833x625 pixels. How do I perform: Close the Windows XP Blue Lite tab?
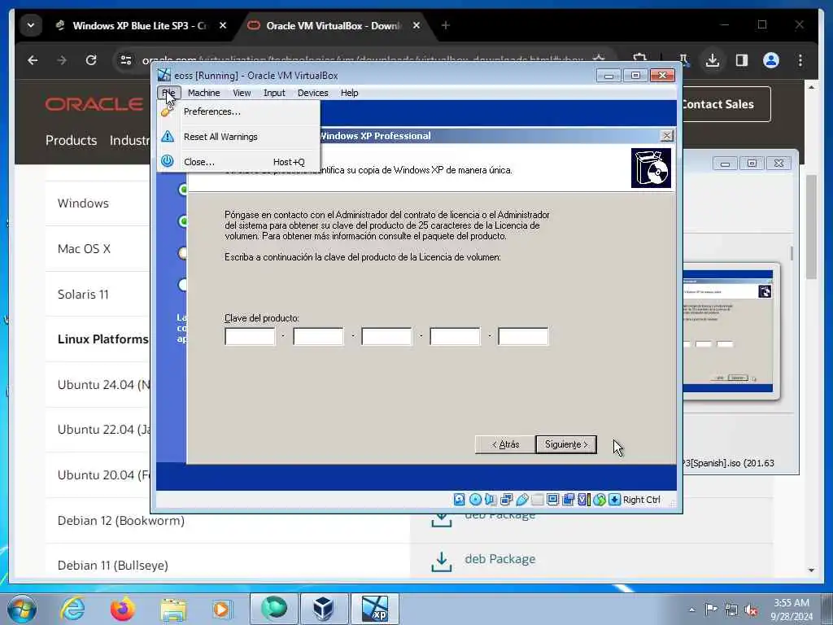click(223, 25)
